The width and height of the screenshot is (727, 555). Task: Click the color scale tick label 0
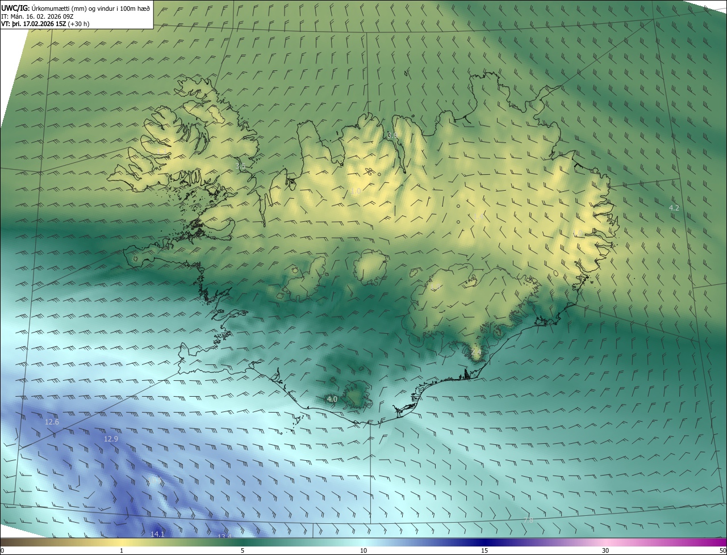pyautogui.click(x=2, y=550)
